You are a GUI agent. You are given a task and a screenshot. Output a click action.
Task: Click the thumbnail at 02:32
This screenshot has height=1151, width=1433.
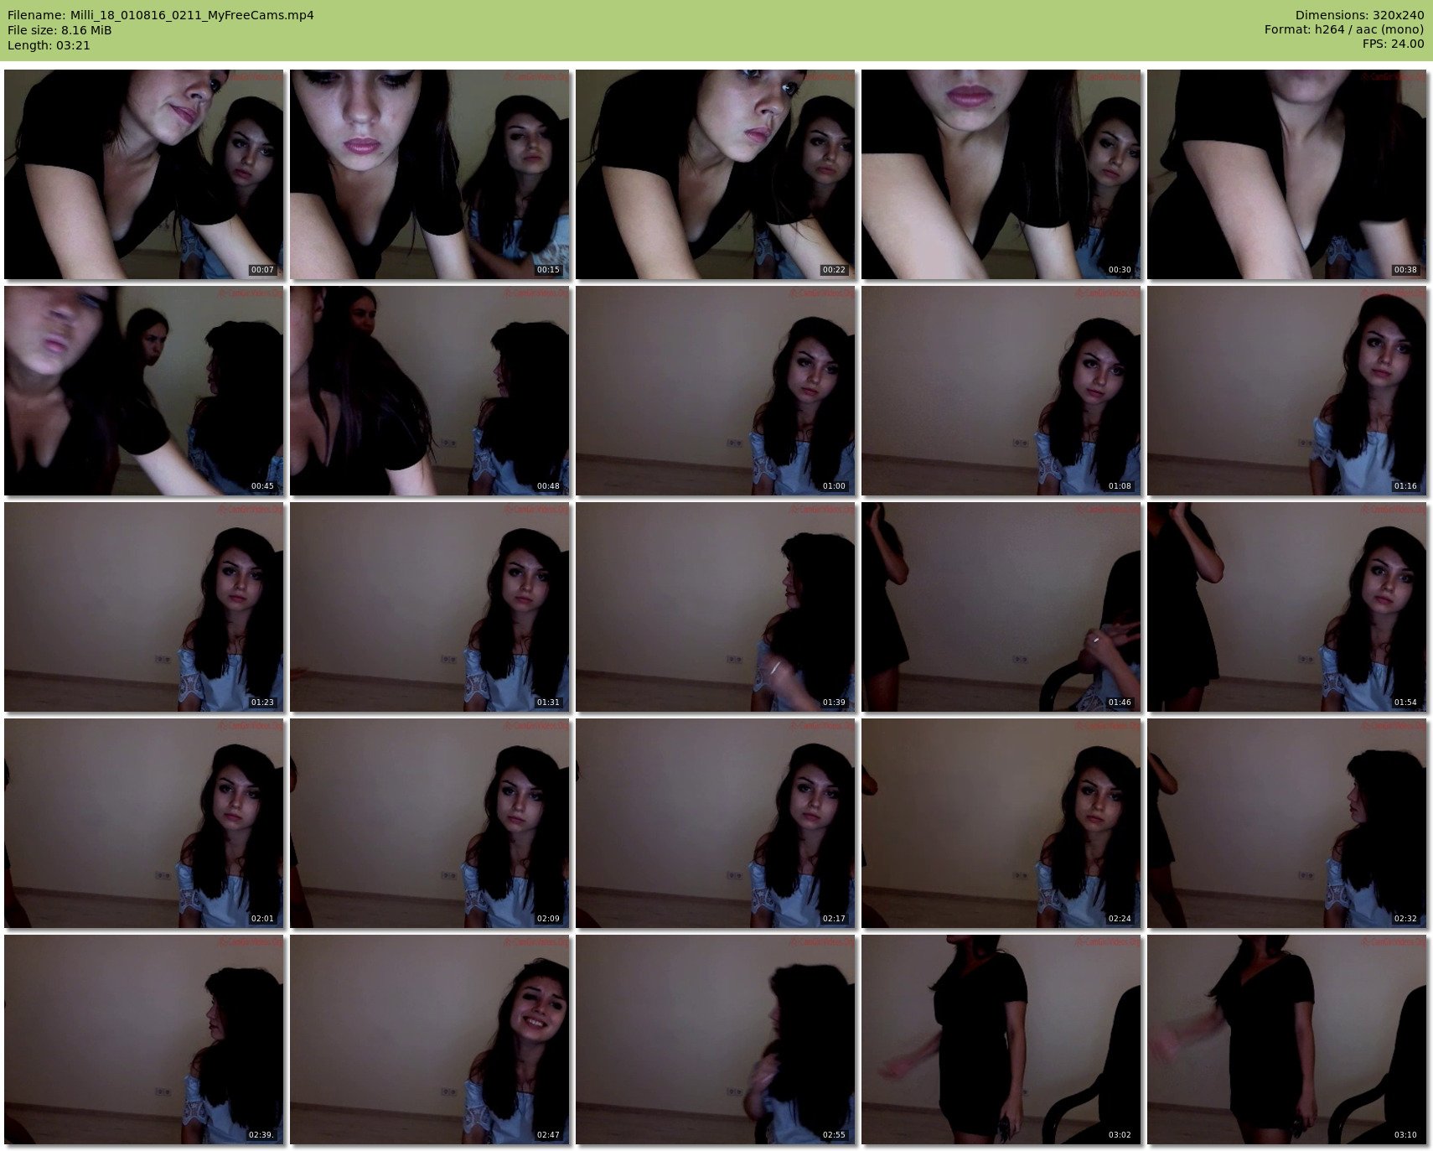pos(1287,823)
